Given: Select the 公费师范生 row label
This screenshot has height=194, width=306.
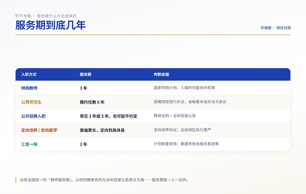Looking at the screenshot, I should pos(31,102).
